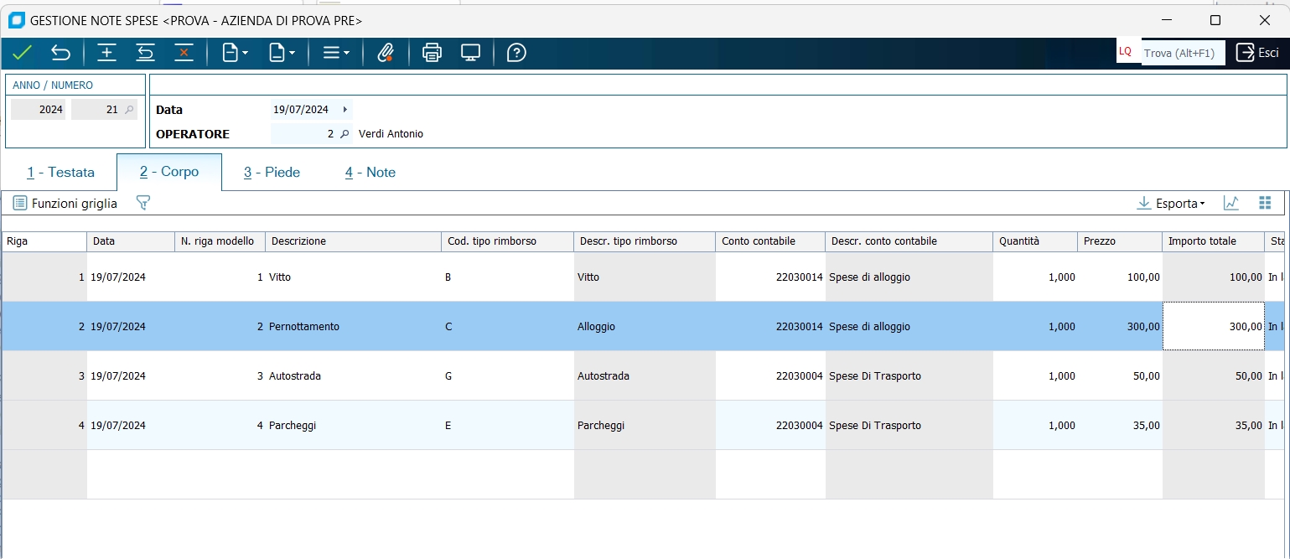Click the printer icon
The image size is (1290, 559).
click(432, 53)
